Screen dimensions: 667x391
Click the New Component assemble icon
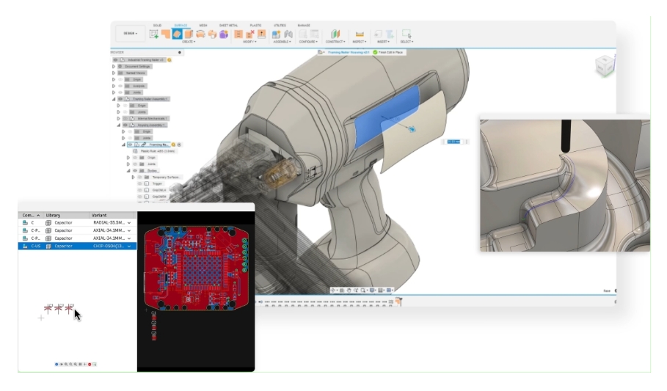[277, 34]
